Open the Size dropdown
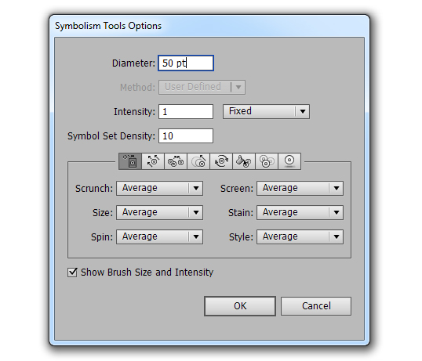 159,212
